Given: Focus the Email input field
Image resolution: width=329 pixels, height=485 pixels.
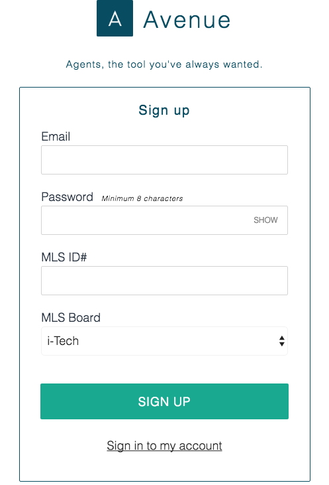Looking at the screenshot, I should point(164,160).
